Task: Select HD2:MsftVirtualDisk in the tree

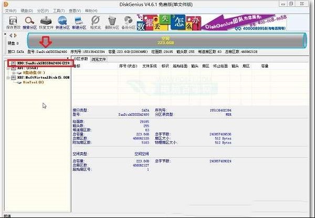Action: (43, 78)
